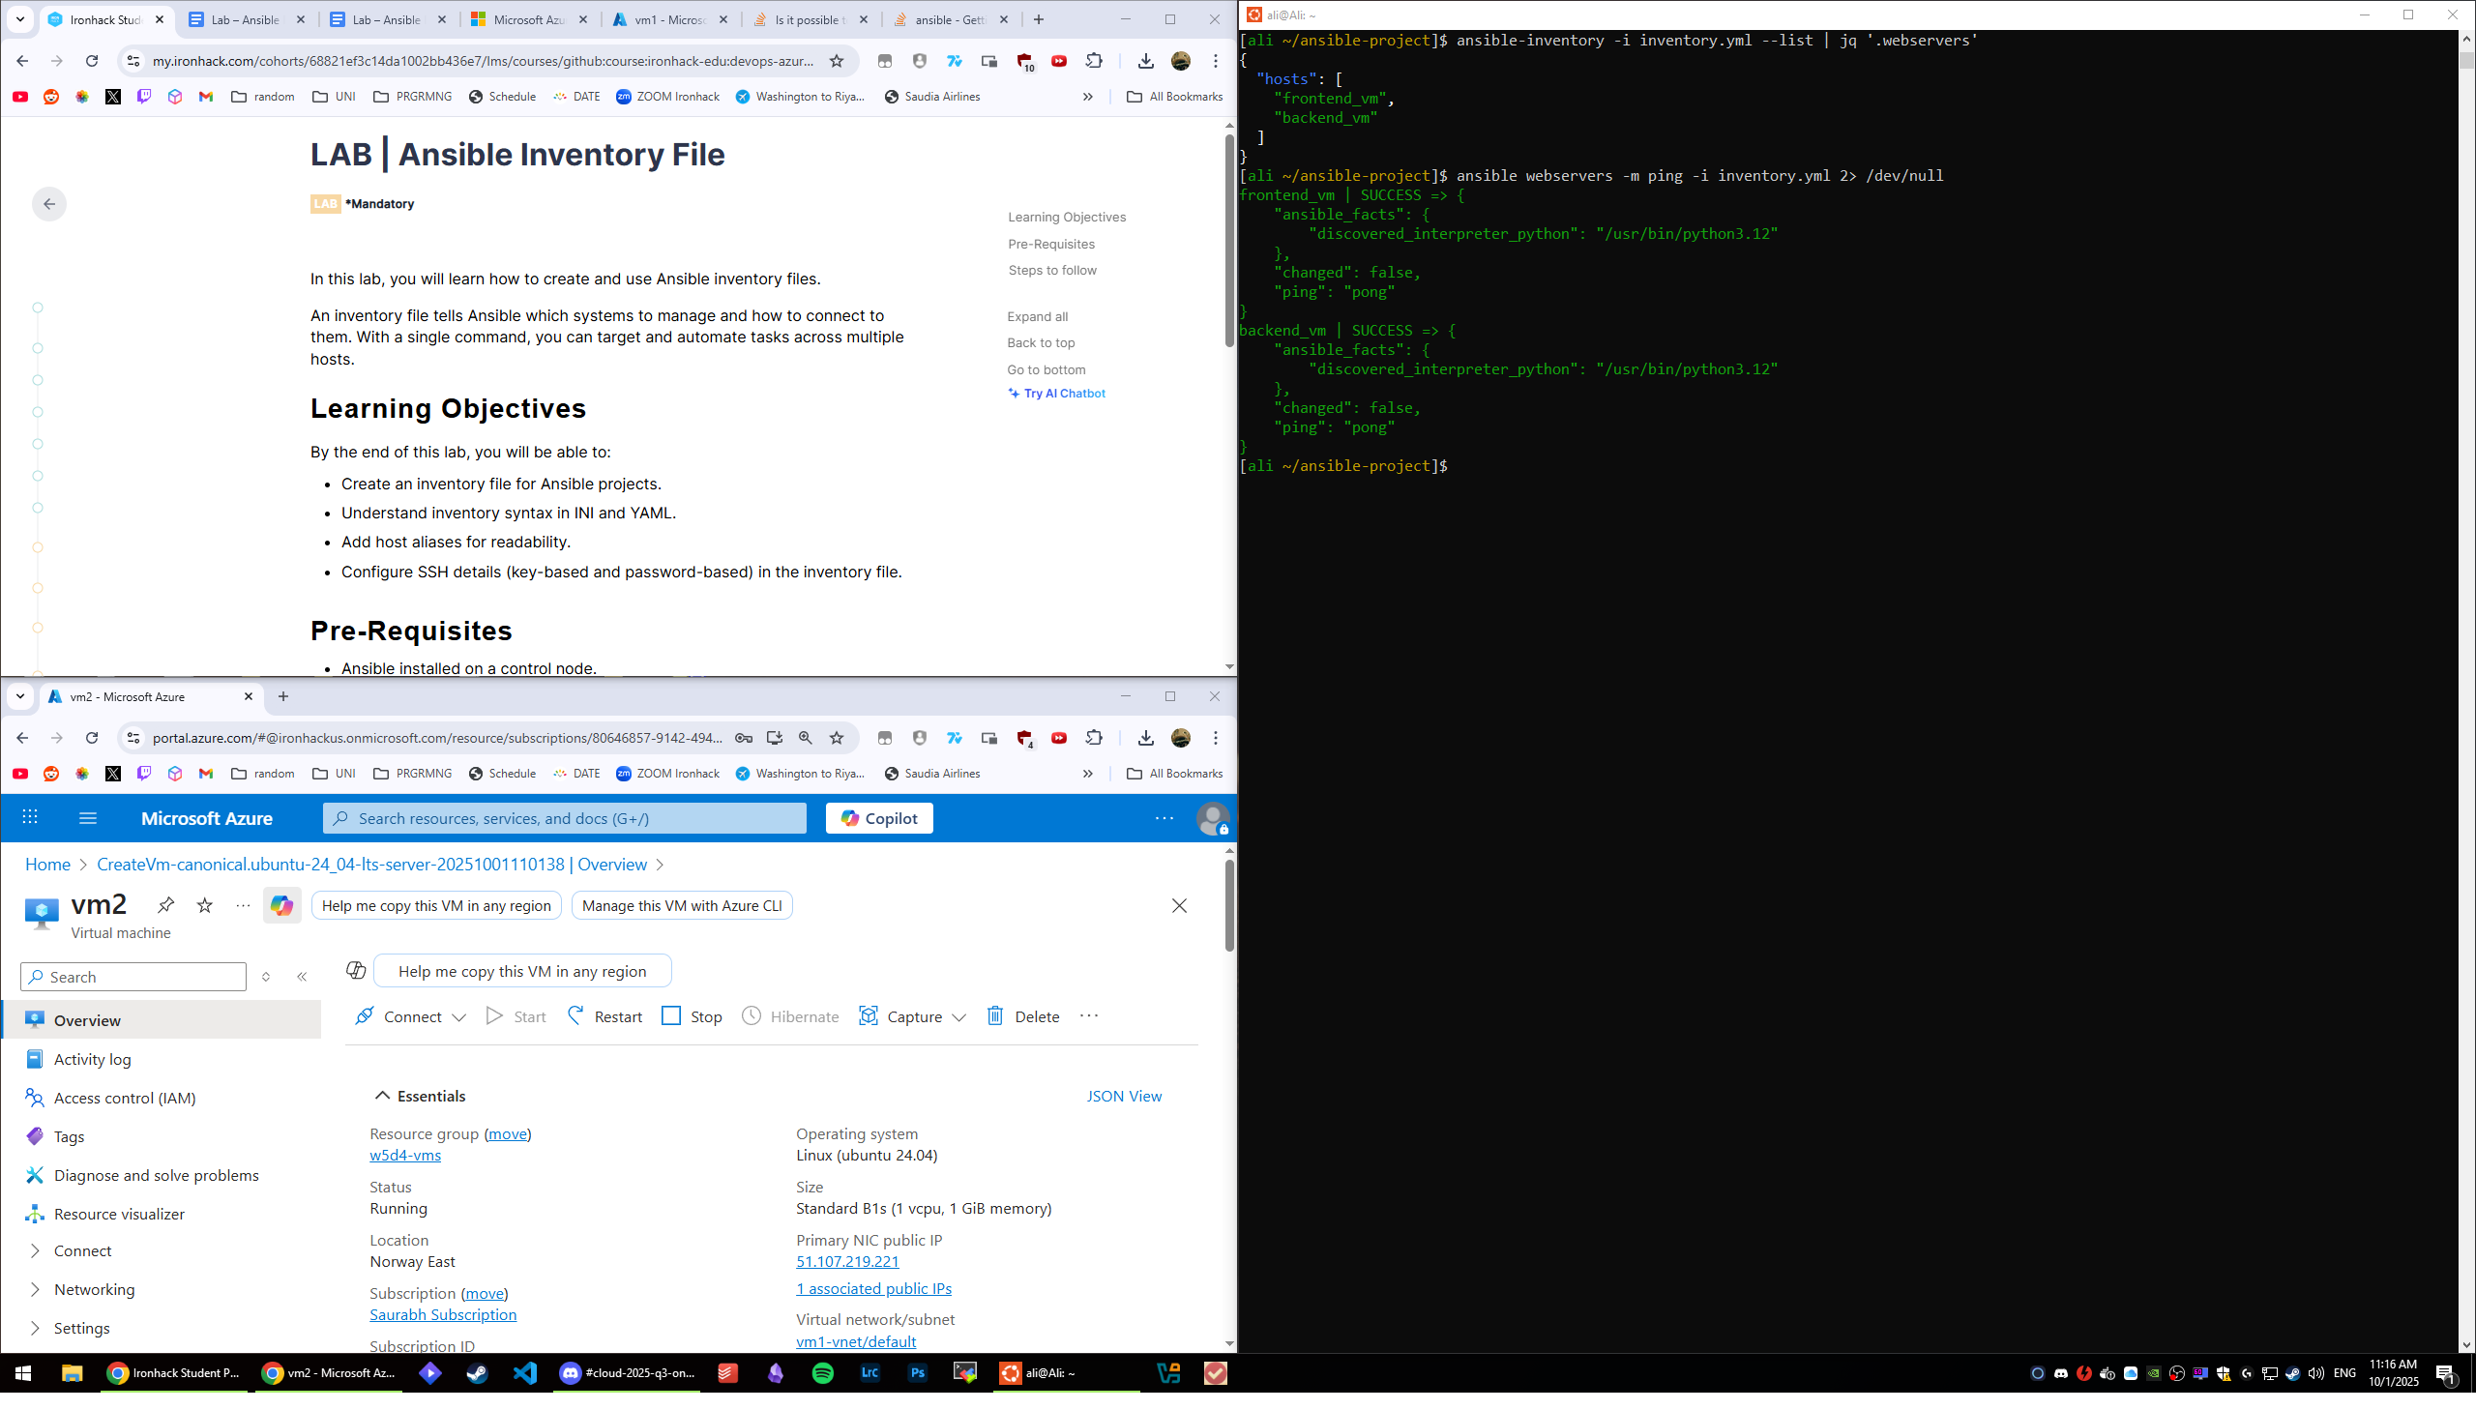Open the Azure app launcher grid icon
The width and height of the screenshot is (2476, 1410).
30,817
